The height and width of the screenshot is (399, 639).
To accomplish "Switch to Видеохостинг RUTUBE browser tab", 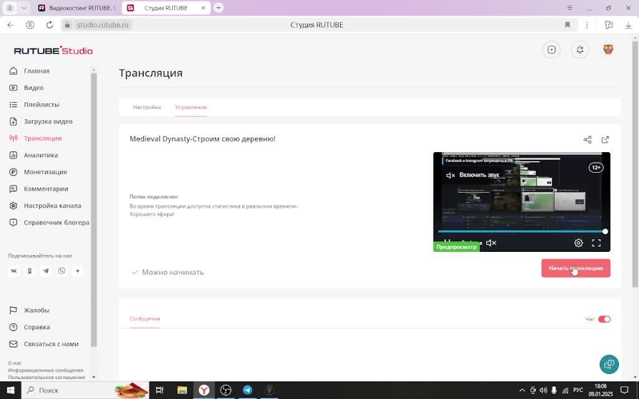I will point(77,7).
